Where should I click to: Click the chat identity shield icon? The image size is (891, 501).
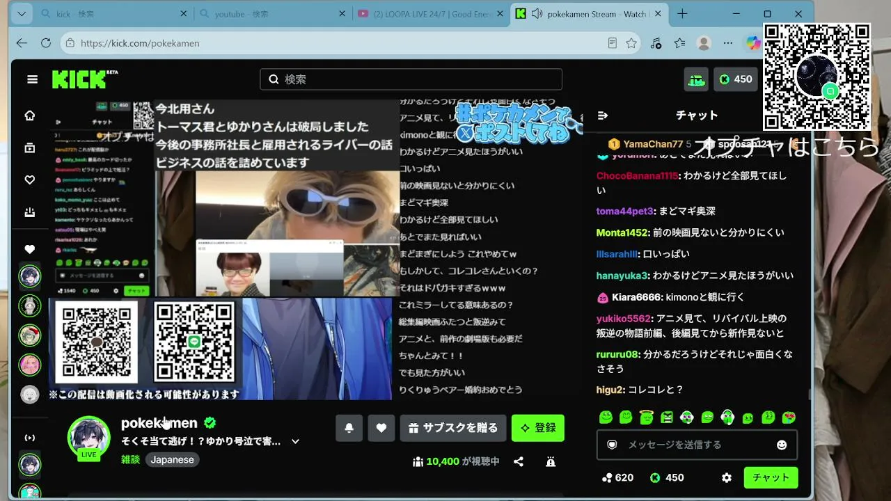pyautogui.click(x=612, y=445)
